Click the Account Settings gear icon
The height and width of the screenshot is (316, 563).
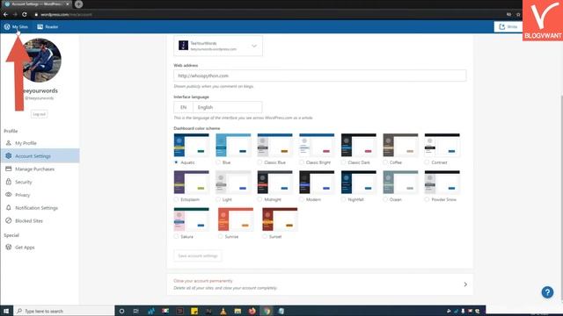point(9,156)
